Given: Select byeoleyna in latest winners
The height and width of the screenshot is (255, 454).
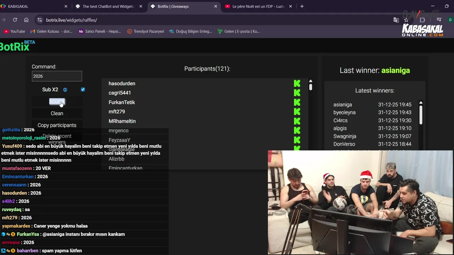Looking at the screenshot, I should click(x=344, y=113).
